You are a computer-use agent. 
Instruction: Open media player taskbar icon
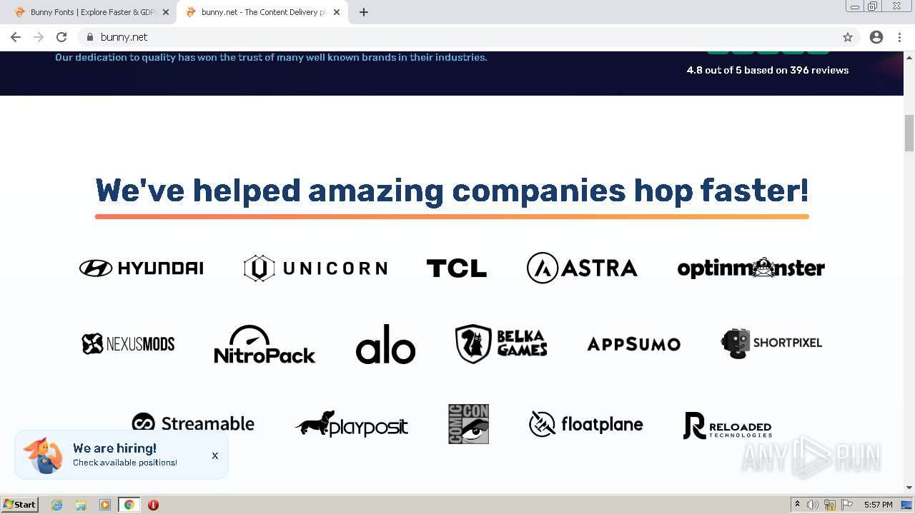[105, 505]
